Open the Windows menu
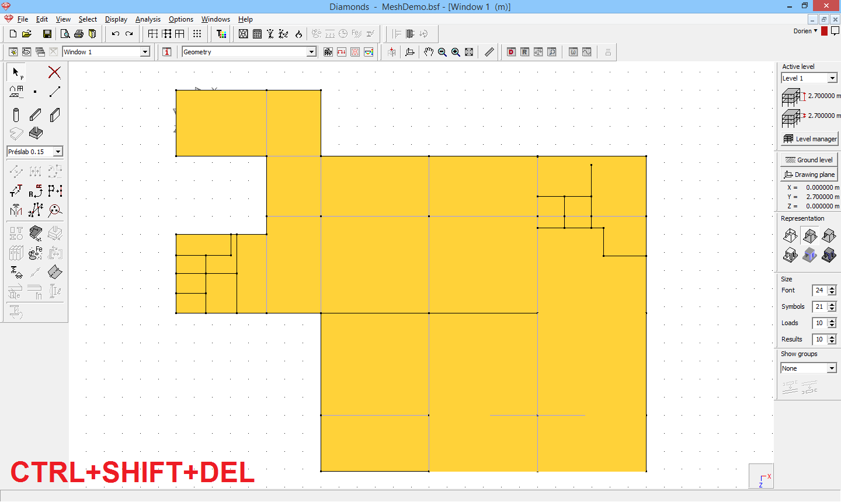841x502 pixels. click(x=216, y=19)
